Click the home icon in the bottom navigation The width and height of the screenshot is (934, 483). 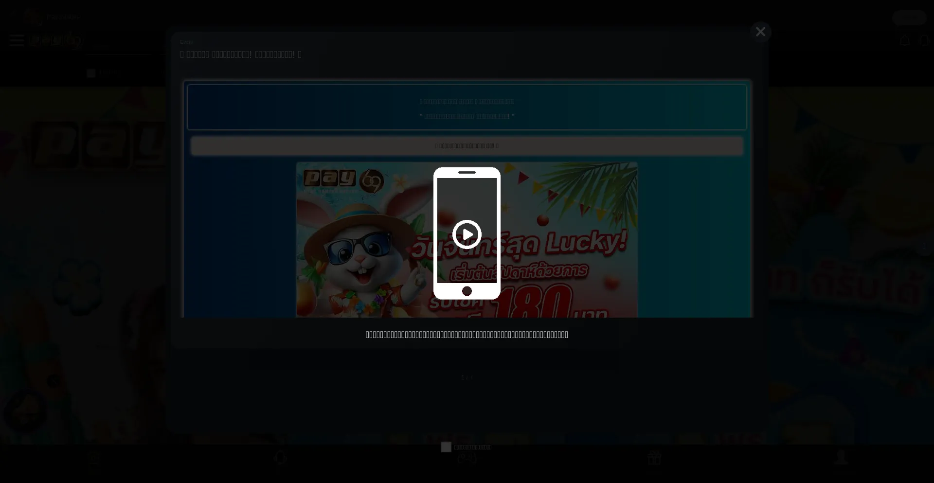pyautogui.click(x=94, y=459)
